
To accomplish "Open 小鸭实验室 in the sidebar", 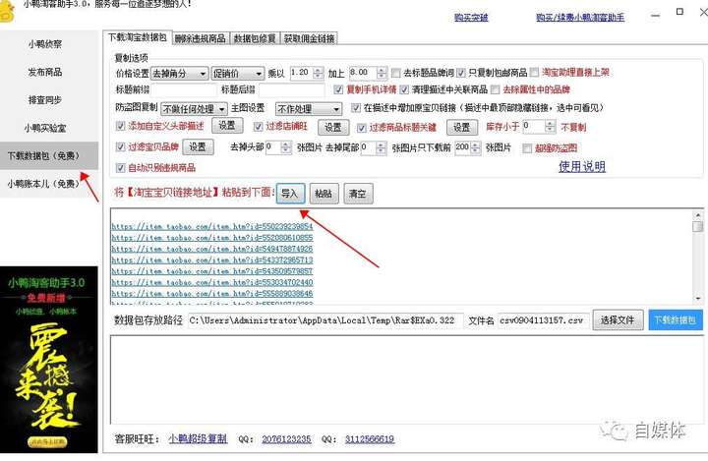I will (x=45, y=128).
